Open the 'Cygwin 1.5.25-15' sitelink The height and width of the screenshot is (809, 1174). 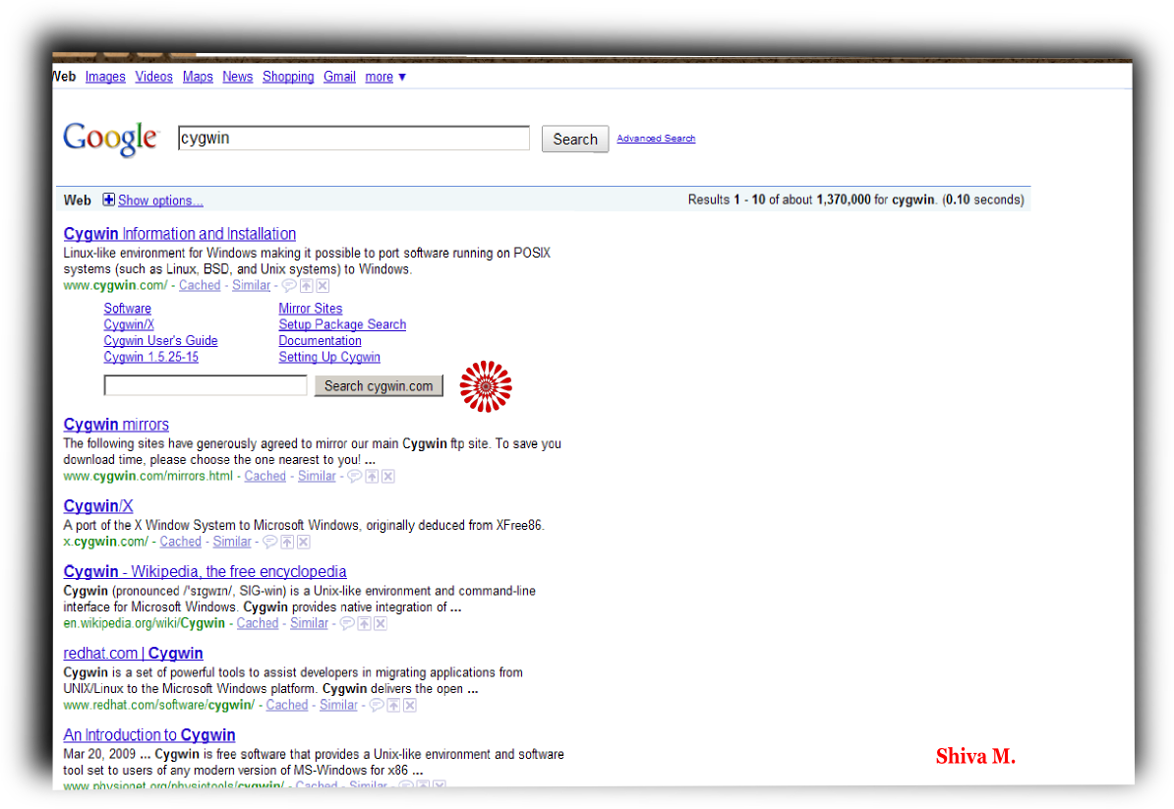click(x=151, y=358)
